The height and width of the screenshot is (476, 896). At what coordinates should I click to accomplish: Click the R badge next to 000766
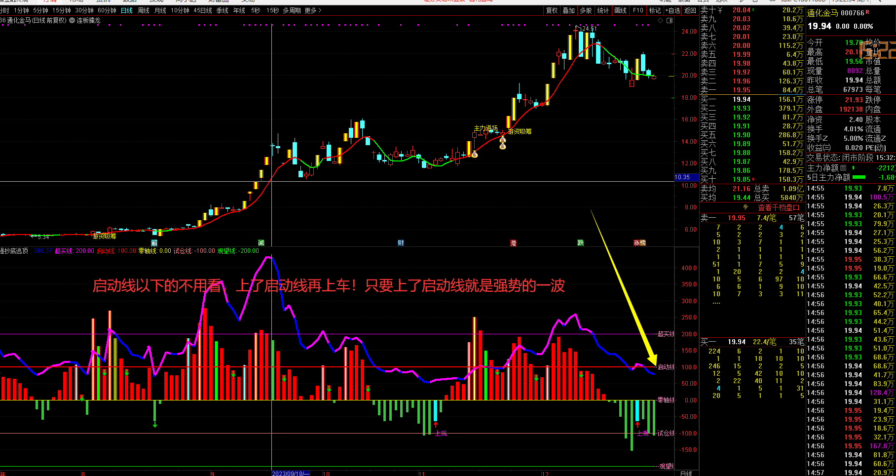(868, 12)
